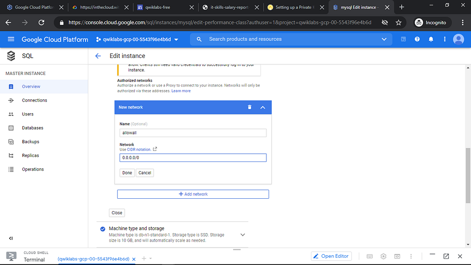Click the Network field with 0.0.0.0/0
This screenshot has height=265, width=471.
pos(193,158)
